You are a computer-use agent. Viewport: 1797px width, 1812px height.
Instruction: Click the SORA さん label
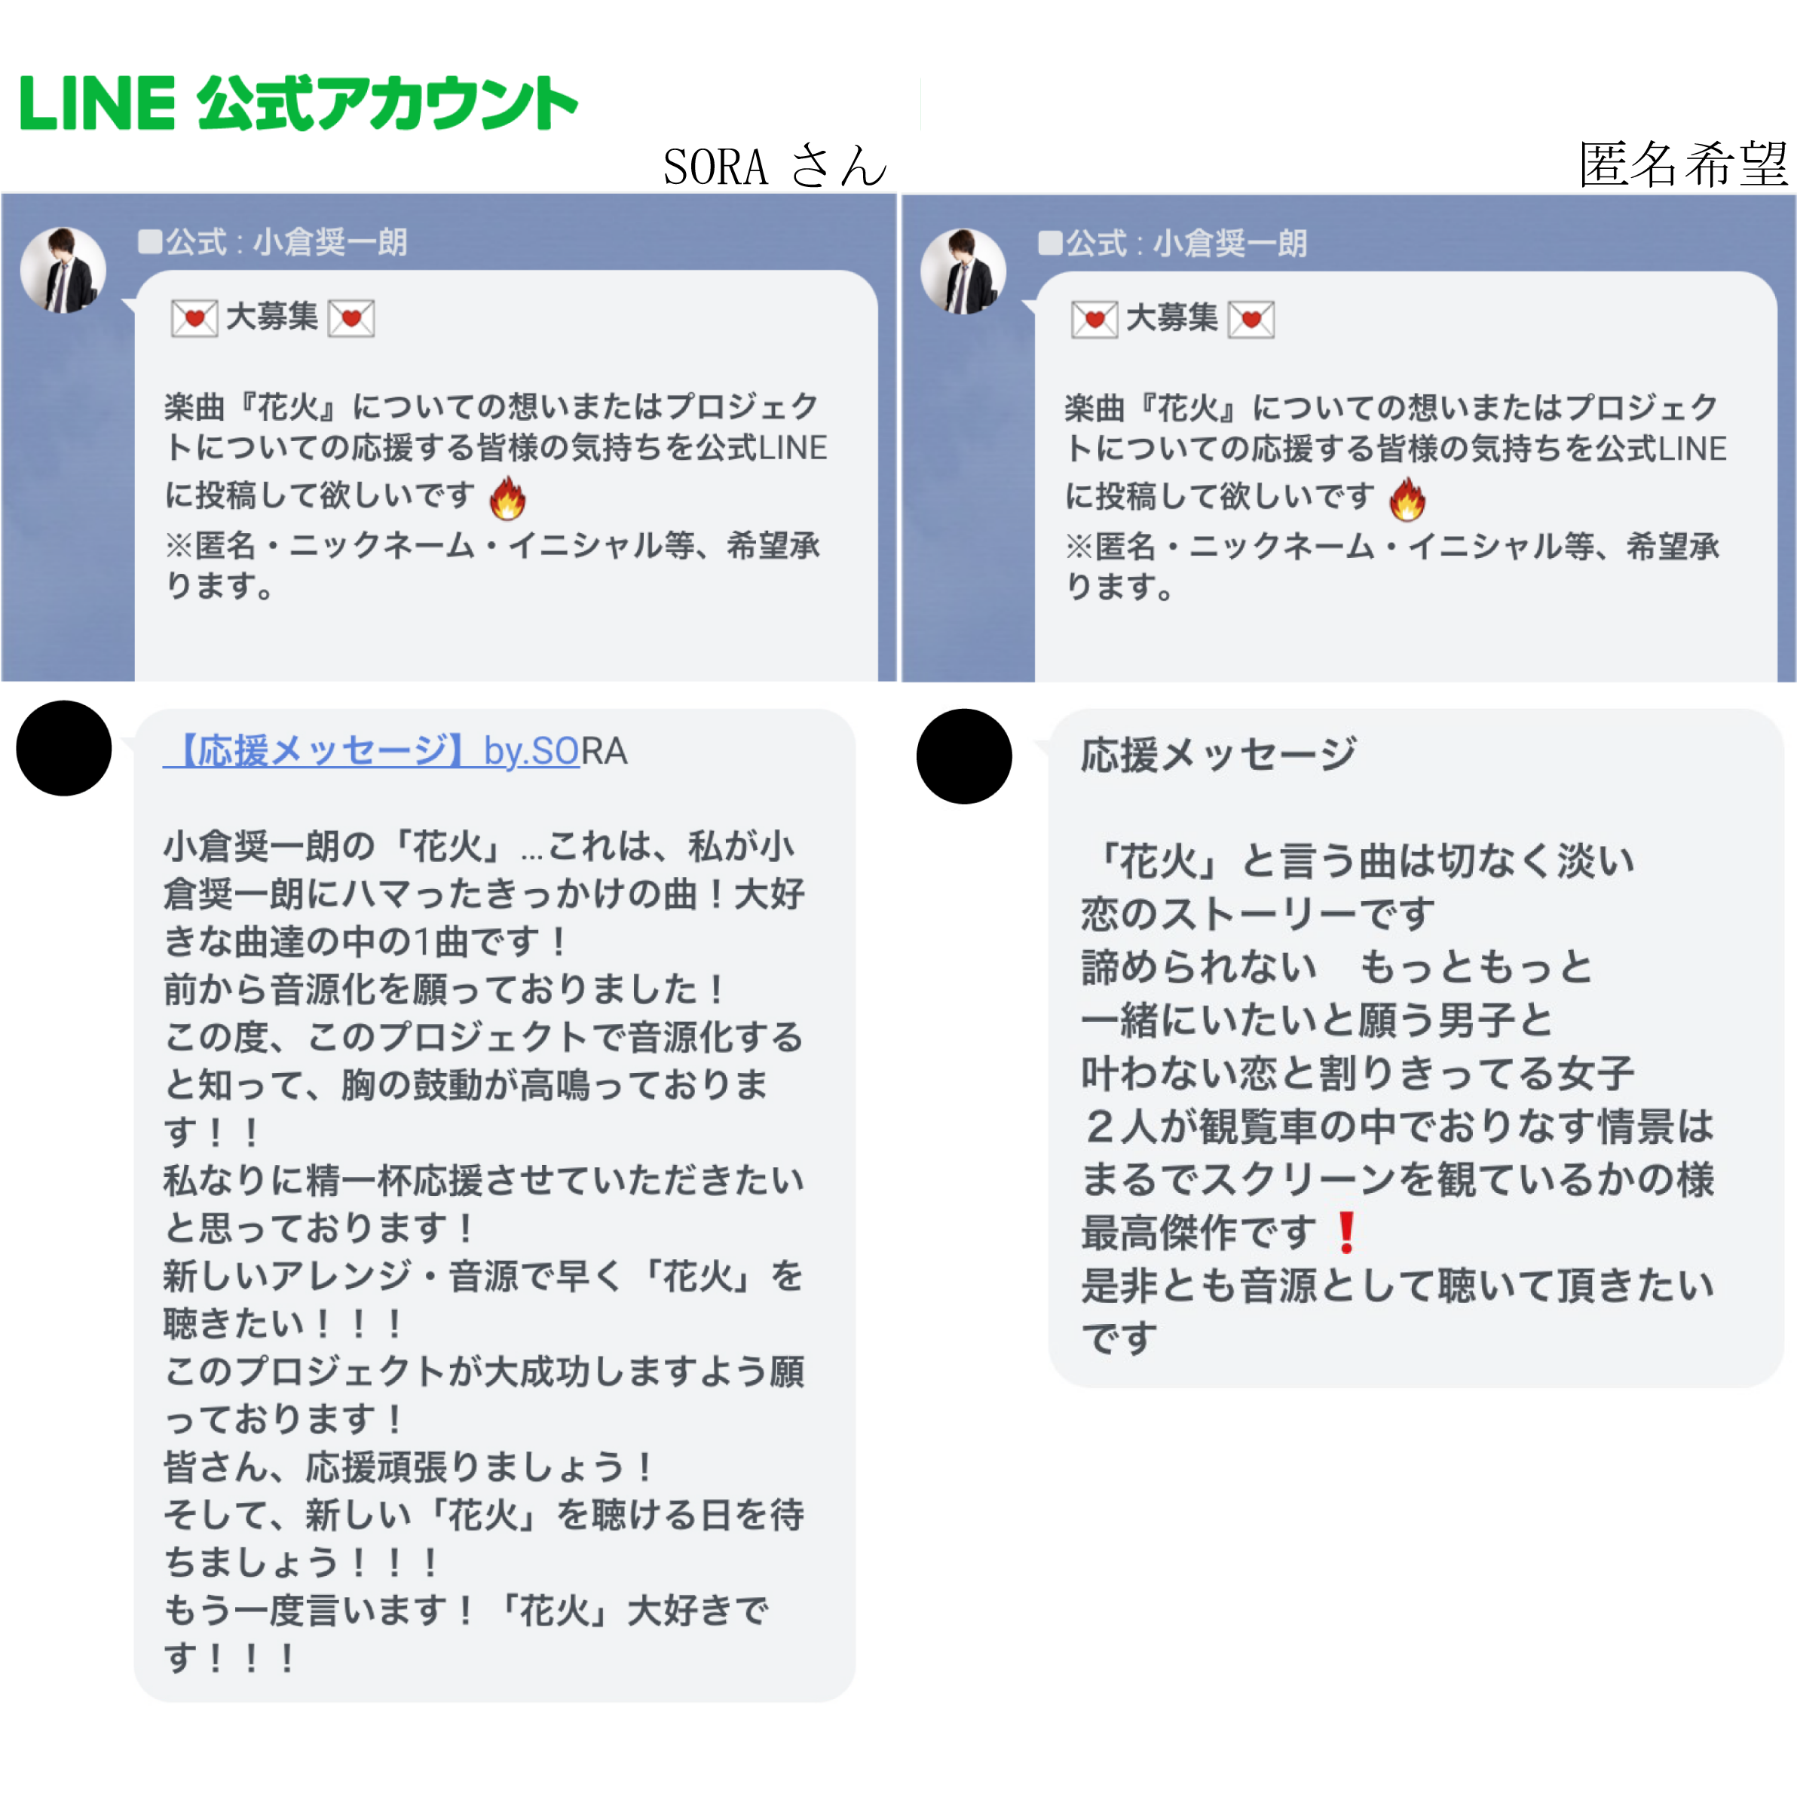pyautogui.click(x=774, y=166)
